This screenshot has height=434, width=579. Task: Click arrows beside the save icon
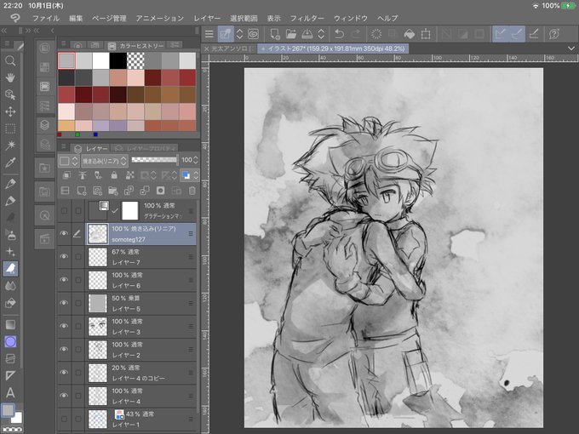pyautogui.click(x=321, y=34)
